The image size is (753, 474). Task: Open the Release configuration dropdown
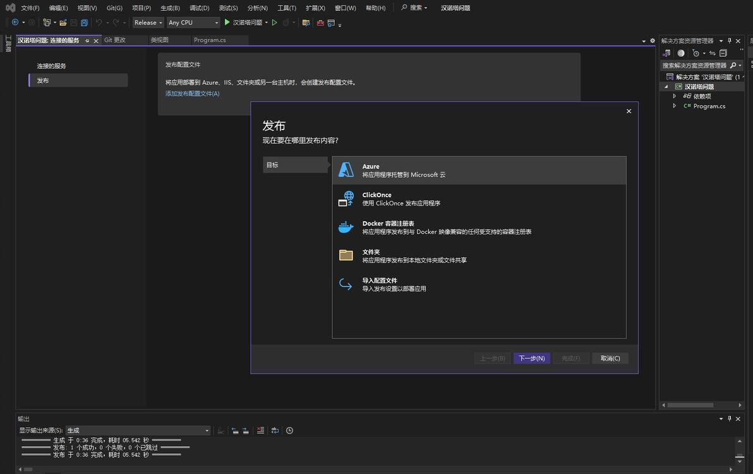(148, 23)
